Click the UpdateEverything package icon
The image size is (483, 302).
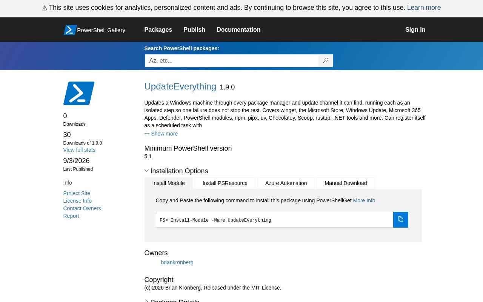(79, 93)
